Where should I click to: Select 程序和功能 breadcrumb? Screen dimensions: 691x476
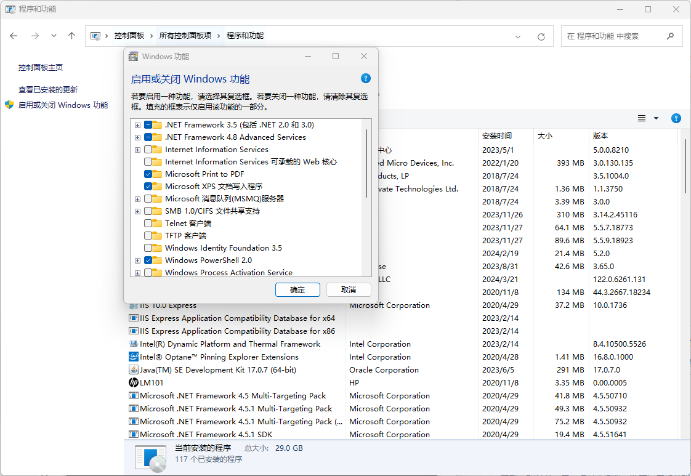(245, 36)
